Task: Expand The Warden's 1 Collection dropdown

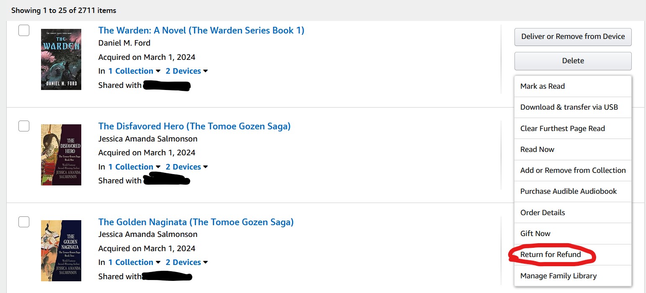Action: point(134,71)
